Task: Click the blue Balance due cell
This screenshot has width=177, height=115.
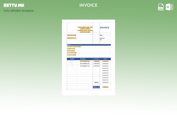Action: tap(96, 87)
